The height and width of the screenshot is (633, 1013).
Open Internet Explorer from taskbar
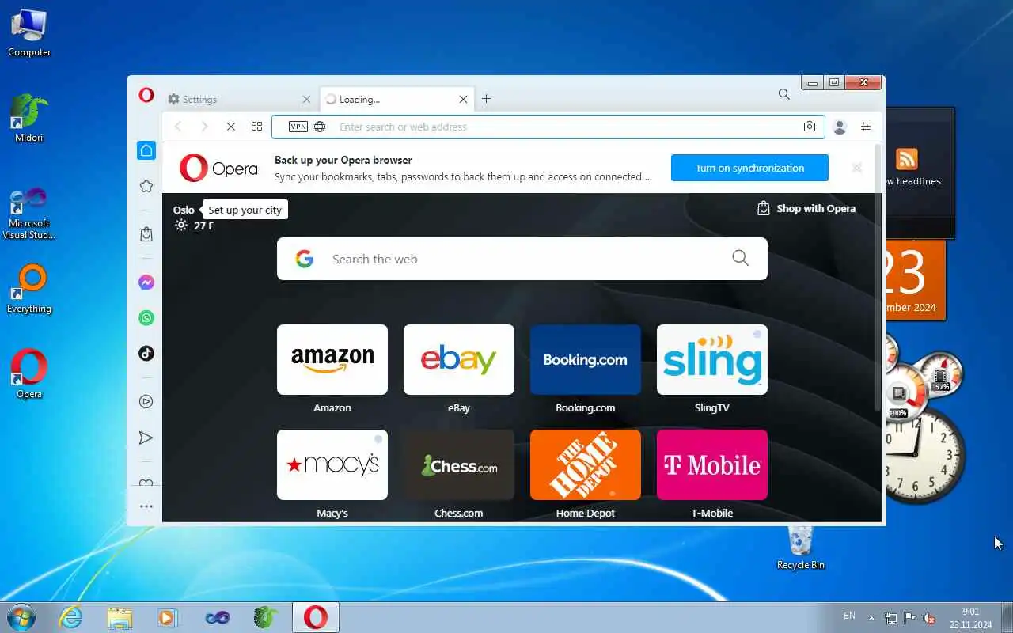pos(71,617)
